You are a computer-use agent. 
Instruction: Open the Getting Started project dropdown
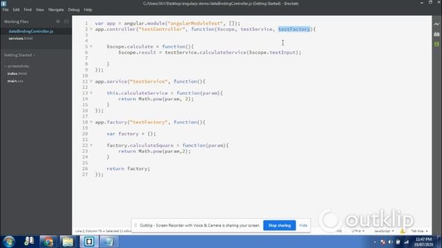pyautogui.click(x=19, y=55)
